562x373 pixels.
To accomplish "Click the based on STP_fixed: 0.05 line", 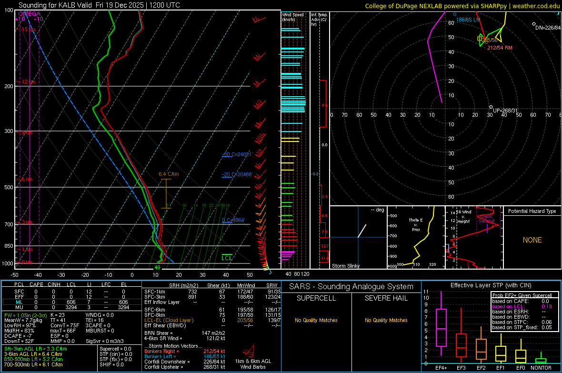I will (522, 327).
